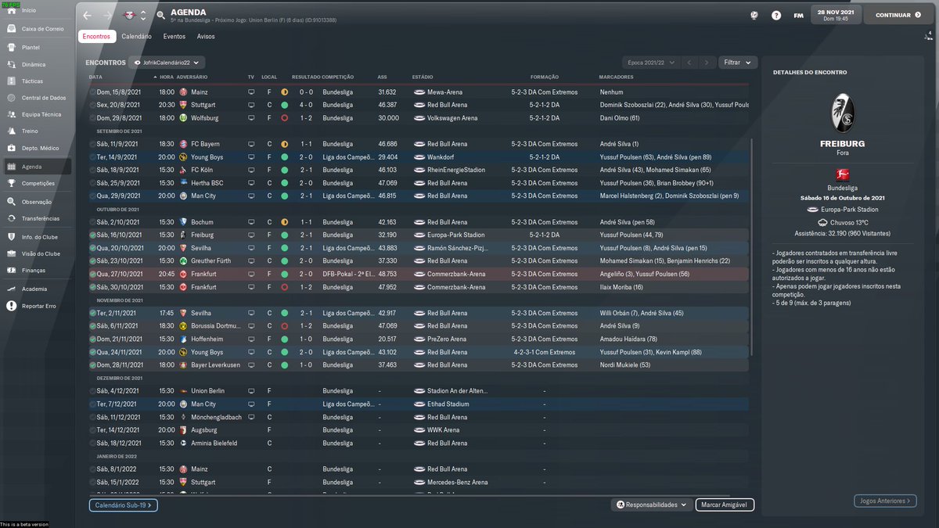This screenshot has width=939, height=528.
Task: Toggle check mark on Frankfurt 27/10/2021 row
Action: 93,274
